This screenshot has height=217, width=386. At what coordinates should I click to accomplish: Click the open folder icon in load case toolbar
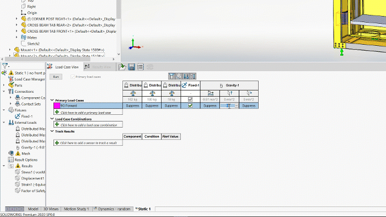tap(122, 67)
